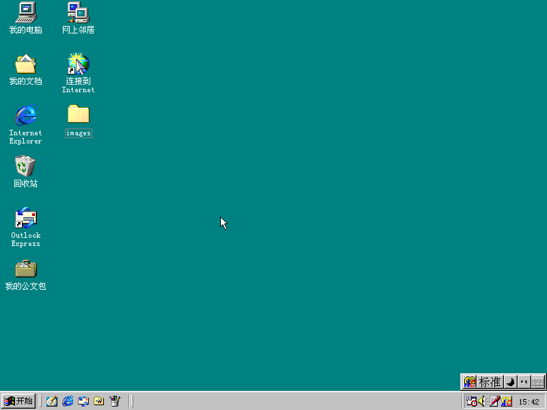Toggle Chinese punctuation on the IME bar
547x410 pixels.
(524, 382)
